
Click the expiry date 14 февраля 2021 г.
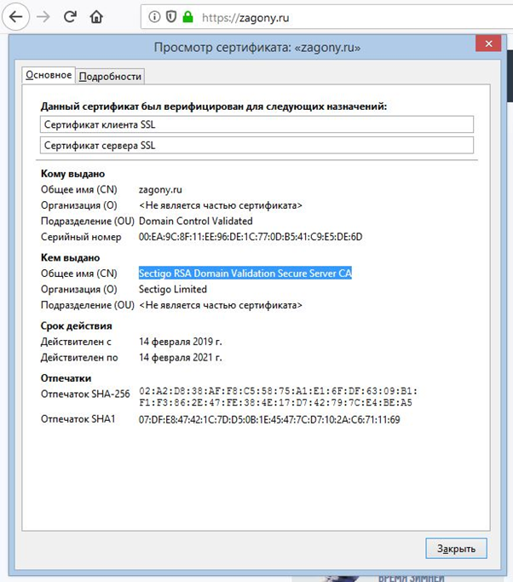pyautogui.click(x=181, y=357)
